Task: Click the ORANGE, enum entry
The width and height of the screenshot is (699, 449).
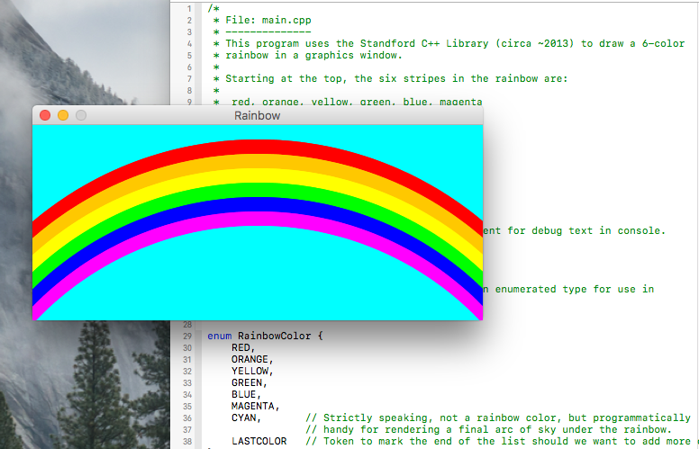Action: point(252,359)
